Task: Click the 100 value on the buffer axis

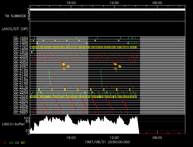Action: (27, 118)
